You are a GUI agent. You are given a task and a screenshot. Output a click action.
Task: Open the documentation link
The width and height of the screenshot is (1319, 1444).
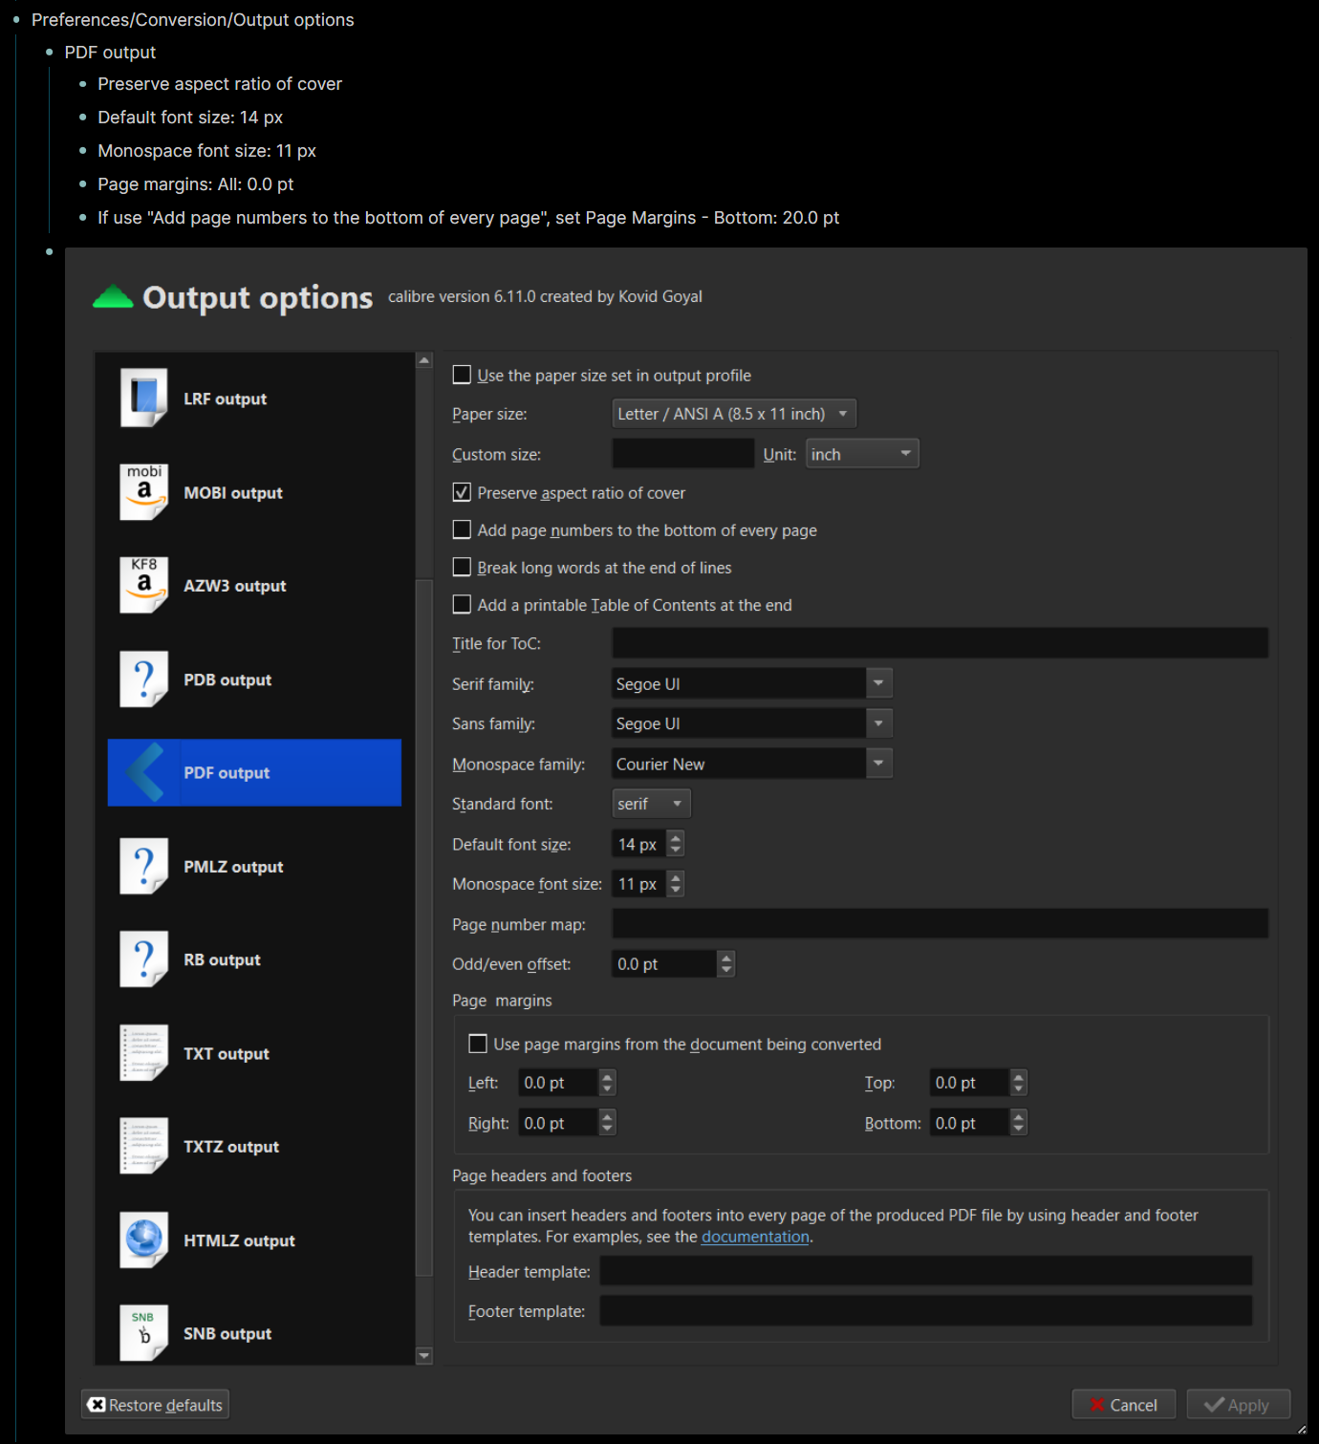[755, 1237]
